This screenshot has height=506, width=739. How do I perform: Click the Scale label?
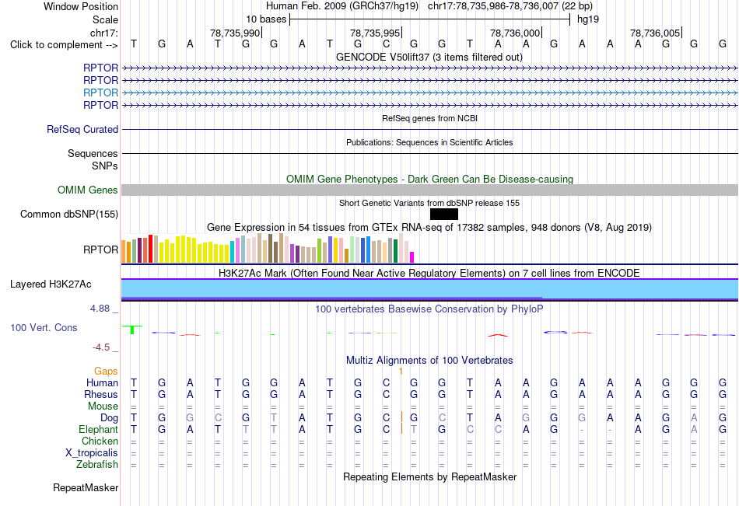(x=105, y=19)
